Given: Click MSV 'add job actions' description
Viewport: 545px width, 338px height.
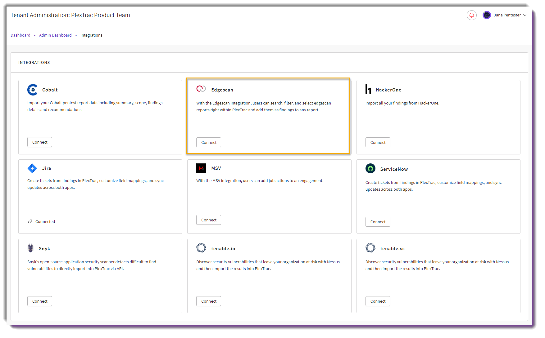Looking at the screenshot, I should tap(260, 181).
